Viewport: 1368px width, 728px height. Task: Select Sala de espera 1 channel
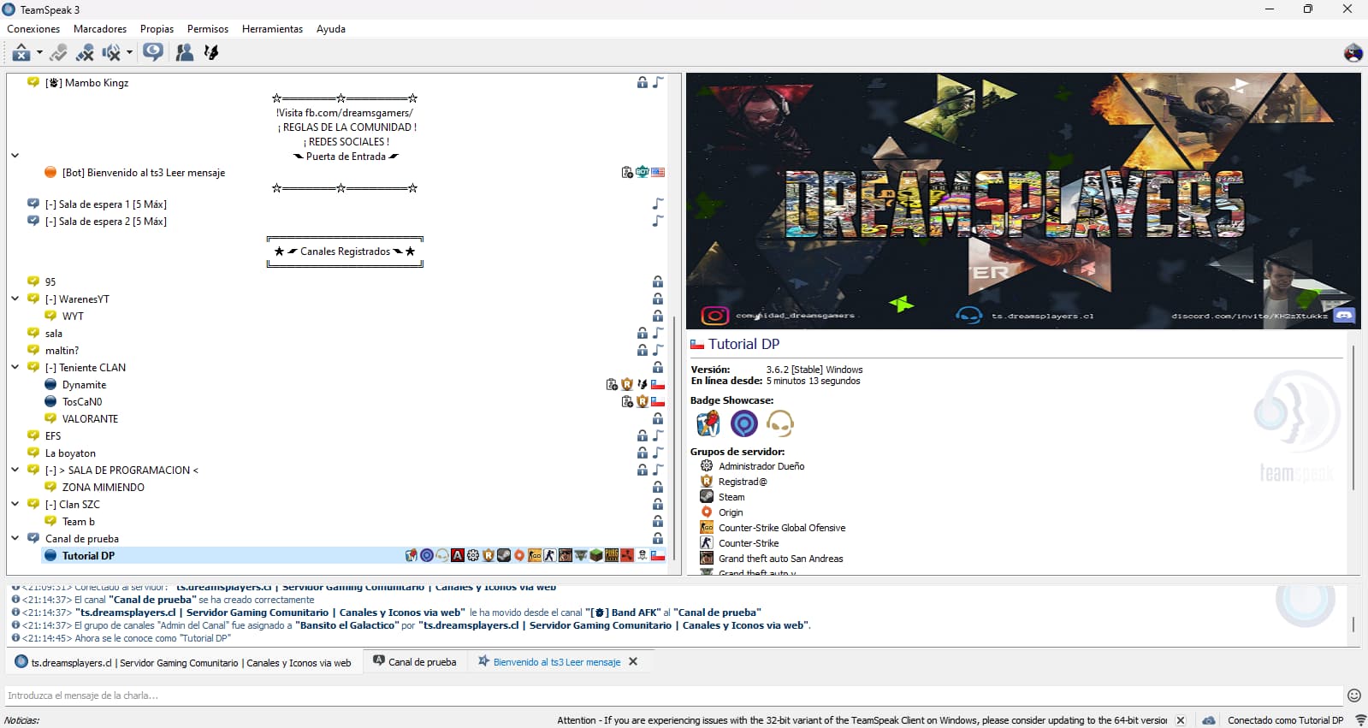click(x=105, y=204)
